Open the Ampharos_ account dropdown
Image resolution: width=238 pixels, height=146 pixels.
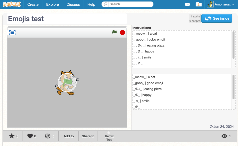click(x=233, y=5)
